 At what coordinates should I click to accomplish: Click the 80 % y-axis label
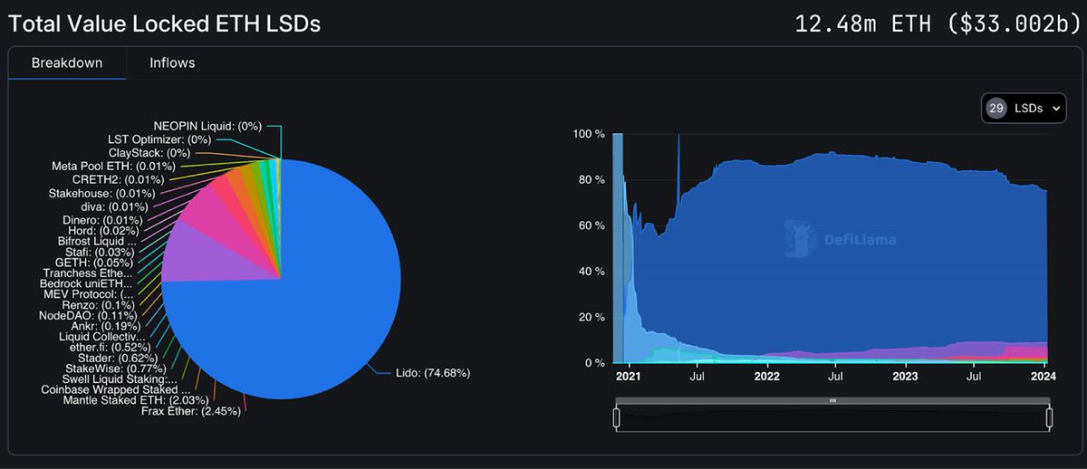[x=592, y=179]
